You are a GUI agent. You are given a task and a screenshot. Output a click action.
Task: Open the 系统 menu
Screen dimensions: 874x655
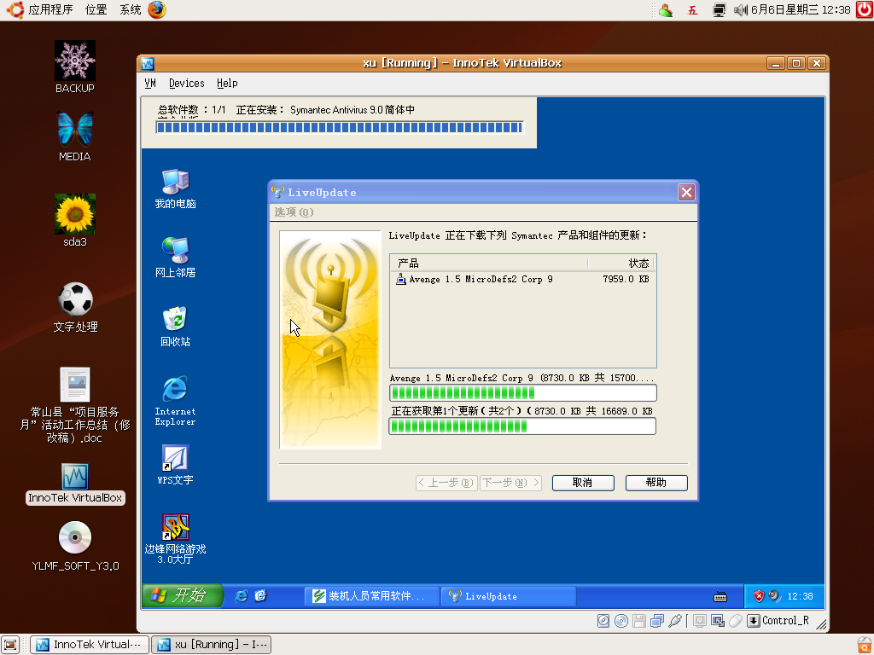[131, 9]
